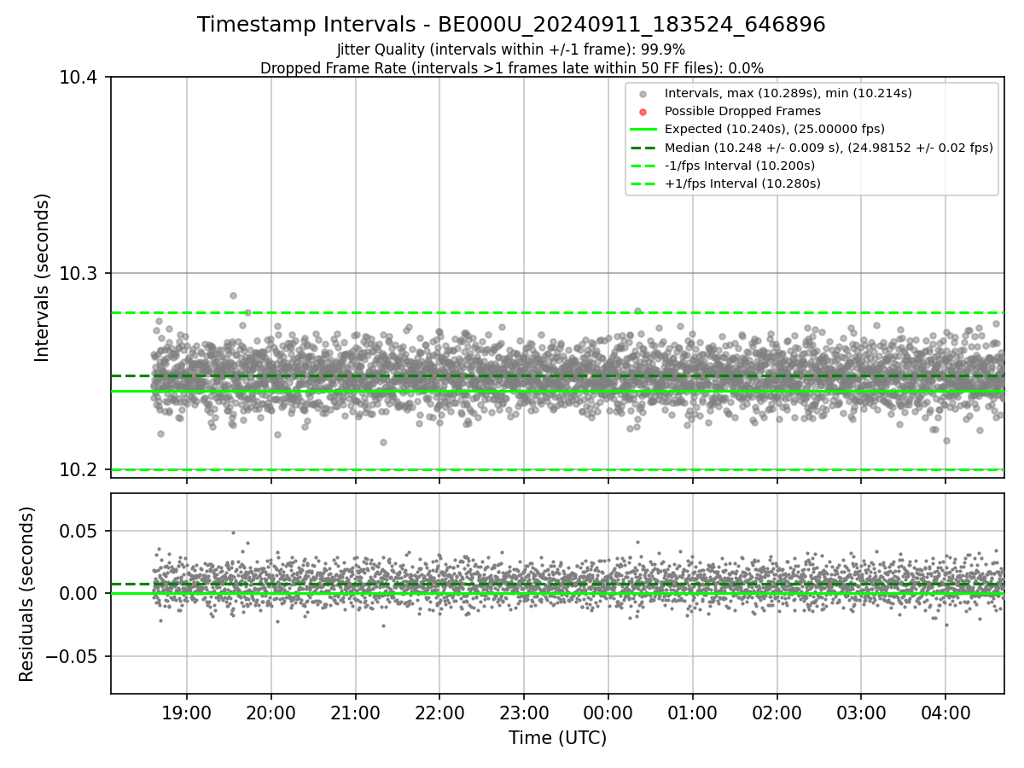
Task: Click the plot title 'Timestamp Intervals - BE000U_20240911_183524_646896'
Action: coord(511,25)
